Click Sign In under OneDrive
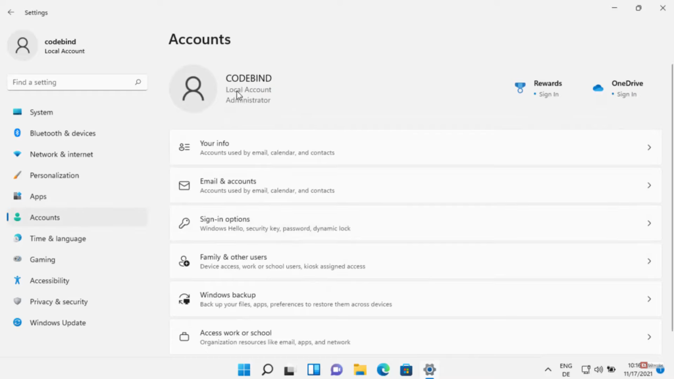The image size is (674, 379). pyautogui.click(x=627, y=94)
